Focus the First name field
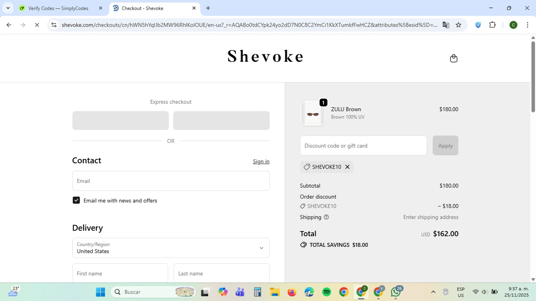The width and height of the screenshot is (536, 301). (120, 273)
